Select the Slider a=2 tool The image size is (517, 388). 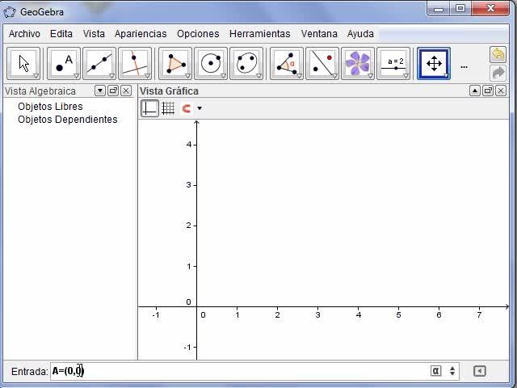pos(393,64)
